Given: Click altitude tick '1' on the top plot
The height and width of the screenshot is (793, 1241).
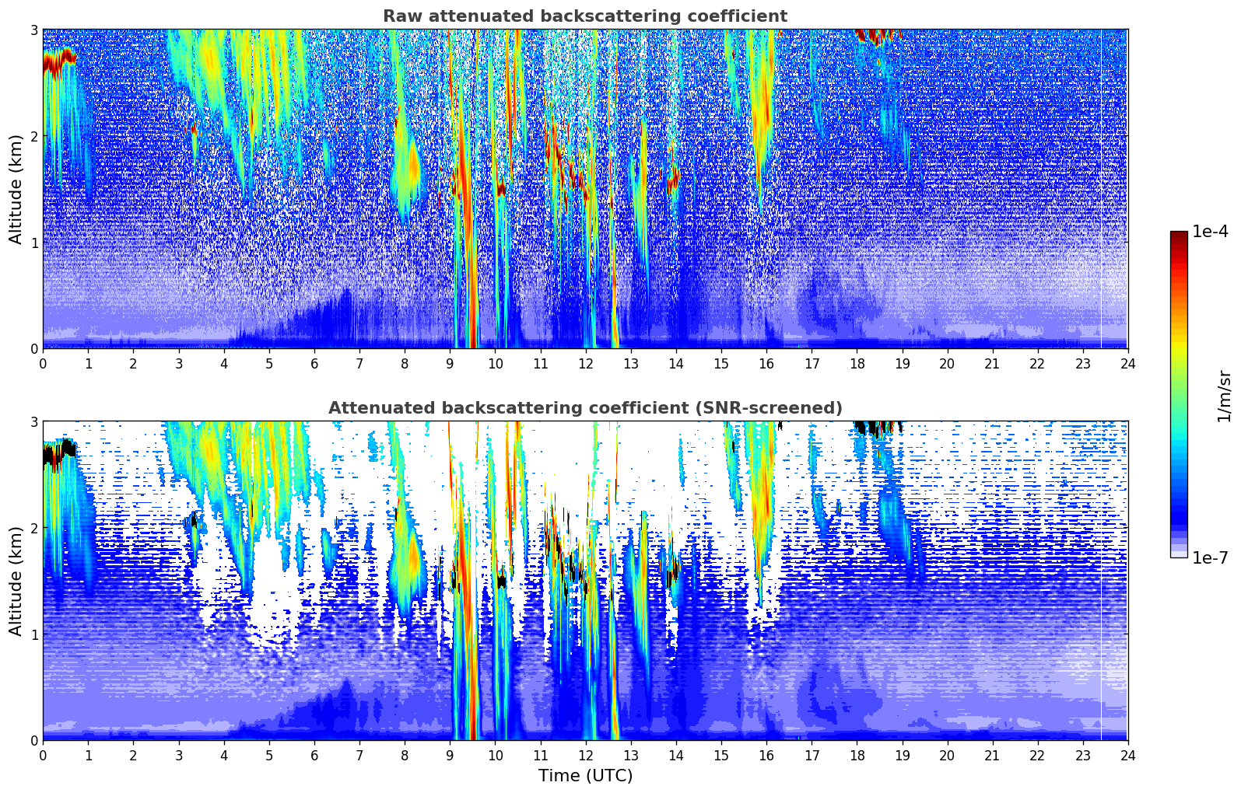Looking at the screenshot, I should point(33,243).
